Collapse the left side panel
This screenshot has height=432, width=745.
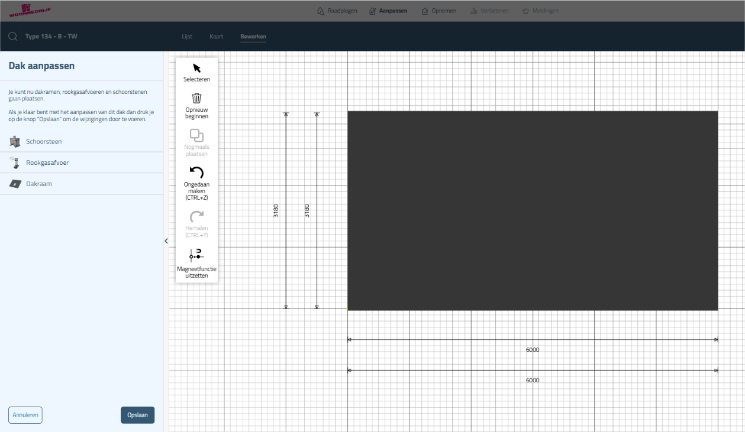coord(166,241)
